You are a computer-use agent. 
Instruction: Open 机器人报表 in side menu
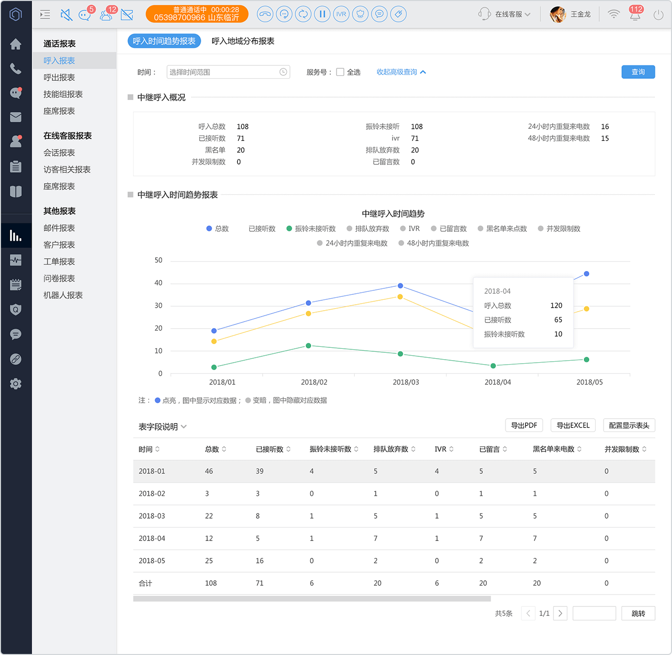point(63,295)
